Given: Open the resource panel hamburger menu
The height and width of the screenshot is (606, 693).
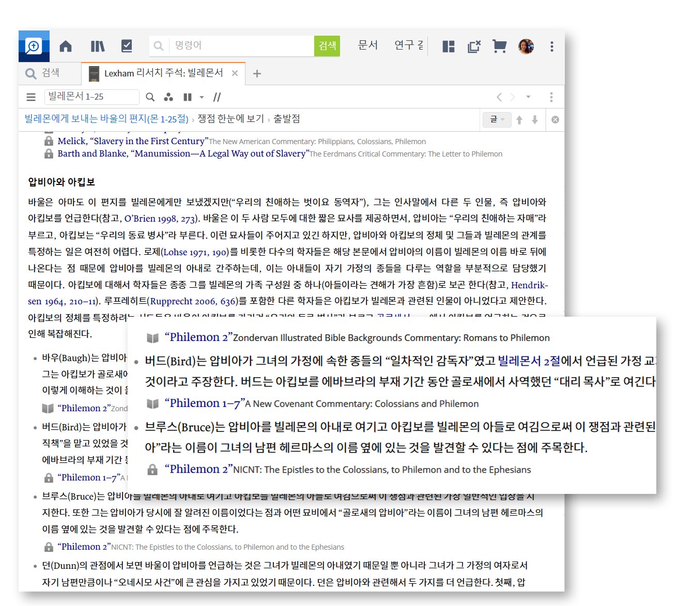Looking at the screenshot, I should 31,97.
